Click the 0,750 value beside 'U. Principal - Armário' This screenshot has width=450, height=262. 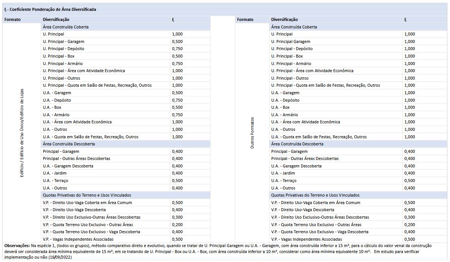(177, 64)
